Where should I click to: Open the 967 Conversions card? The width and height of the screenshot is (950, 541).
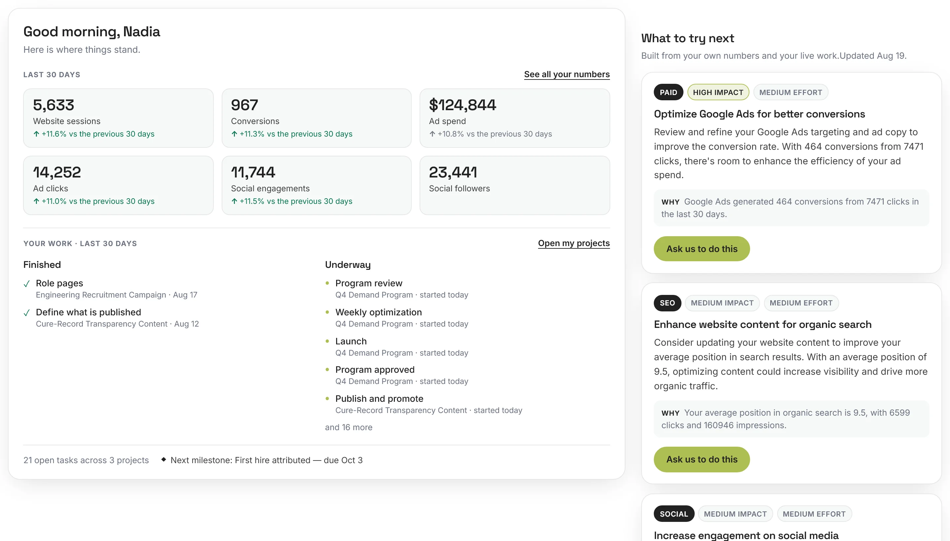tap(316, 118)
